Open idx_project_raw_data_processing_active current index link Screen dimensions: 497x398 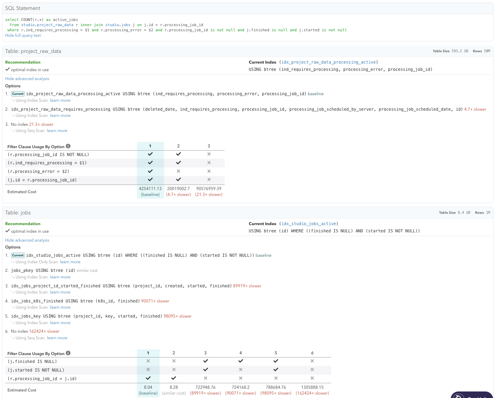tap(328, 62)
